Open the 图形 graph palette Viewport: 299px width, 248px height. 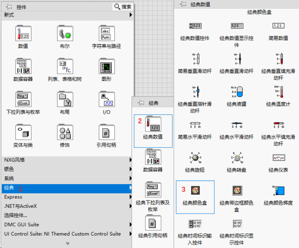click(107, 66)
